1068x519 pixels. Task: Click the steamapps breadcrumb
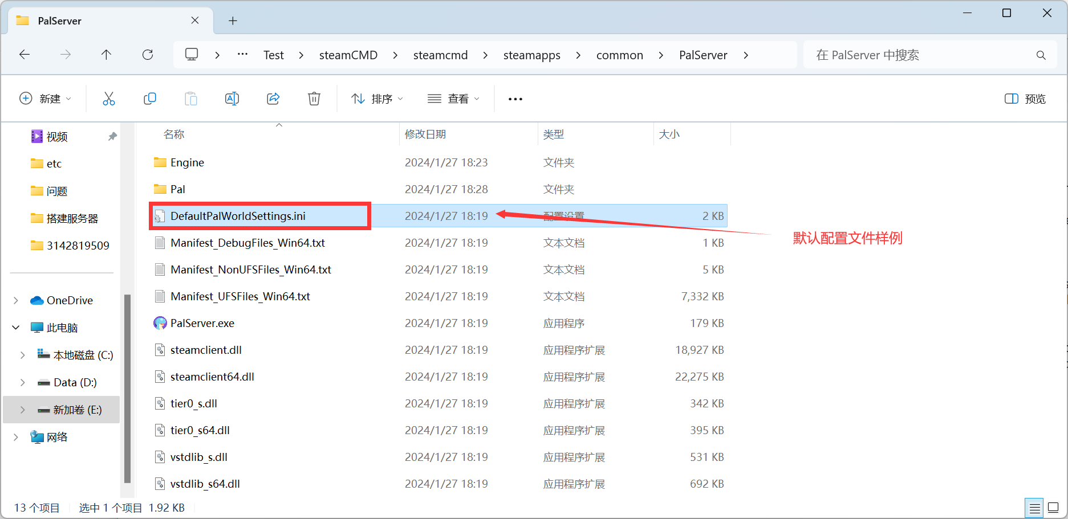532,55
